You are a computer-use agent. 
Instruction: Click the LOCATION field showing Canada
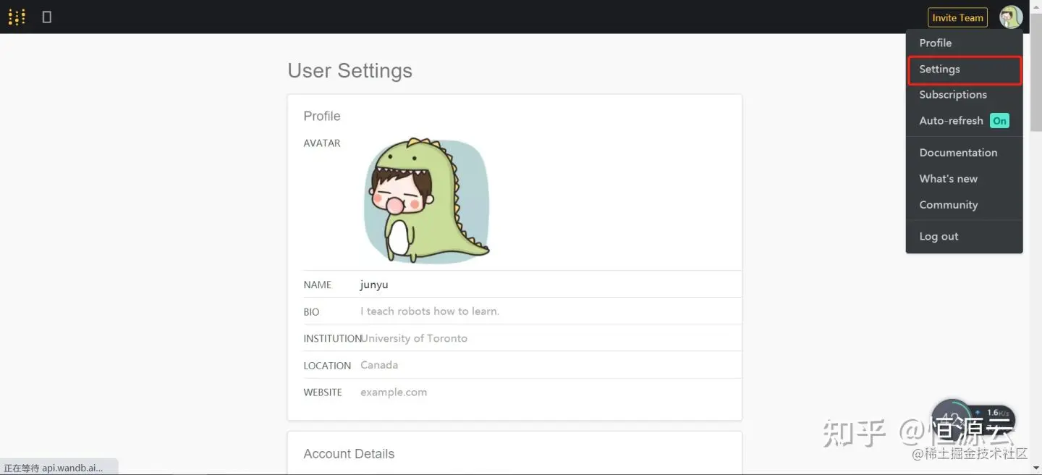(550, 365)
